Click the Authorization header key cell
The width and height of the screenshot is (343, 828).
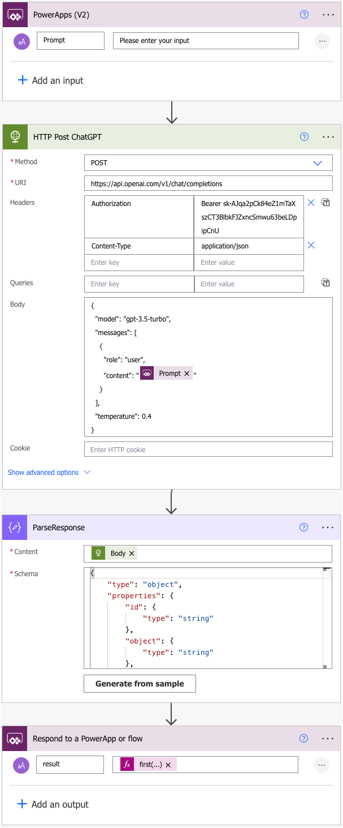click(x=139, y=217)
